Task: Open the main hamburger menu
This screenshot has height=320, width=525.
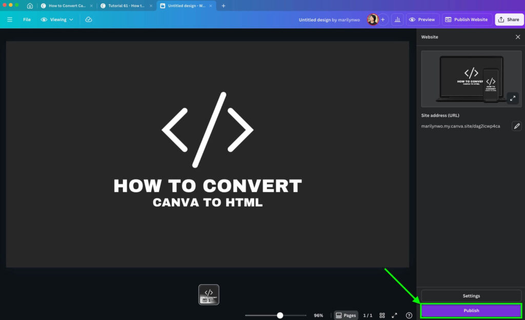Action: click(10, 19)
